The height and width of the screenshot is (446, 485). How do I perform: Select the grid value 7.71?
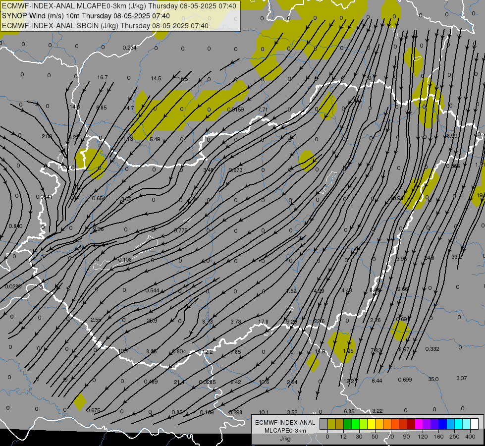(x=263, y=110)
